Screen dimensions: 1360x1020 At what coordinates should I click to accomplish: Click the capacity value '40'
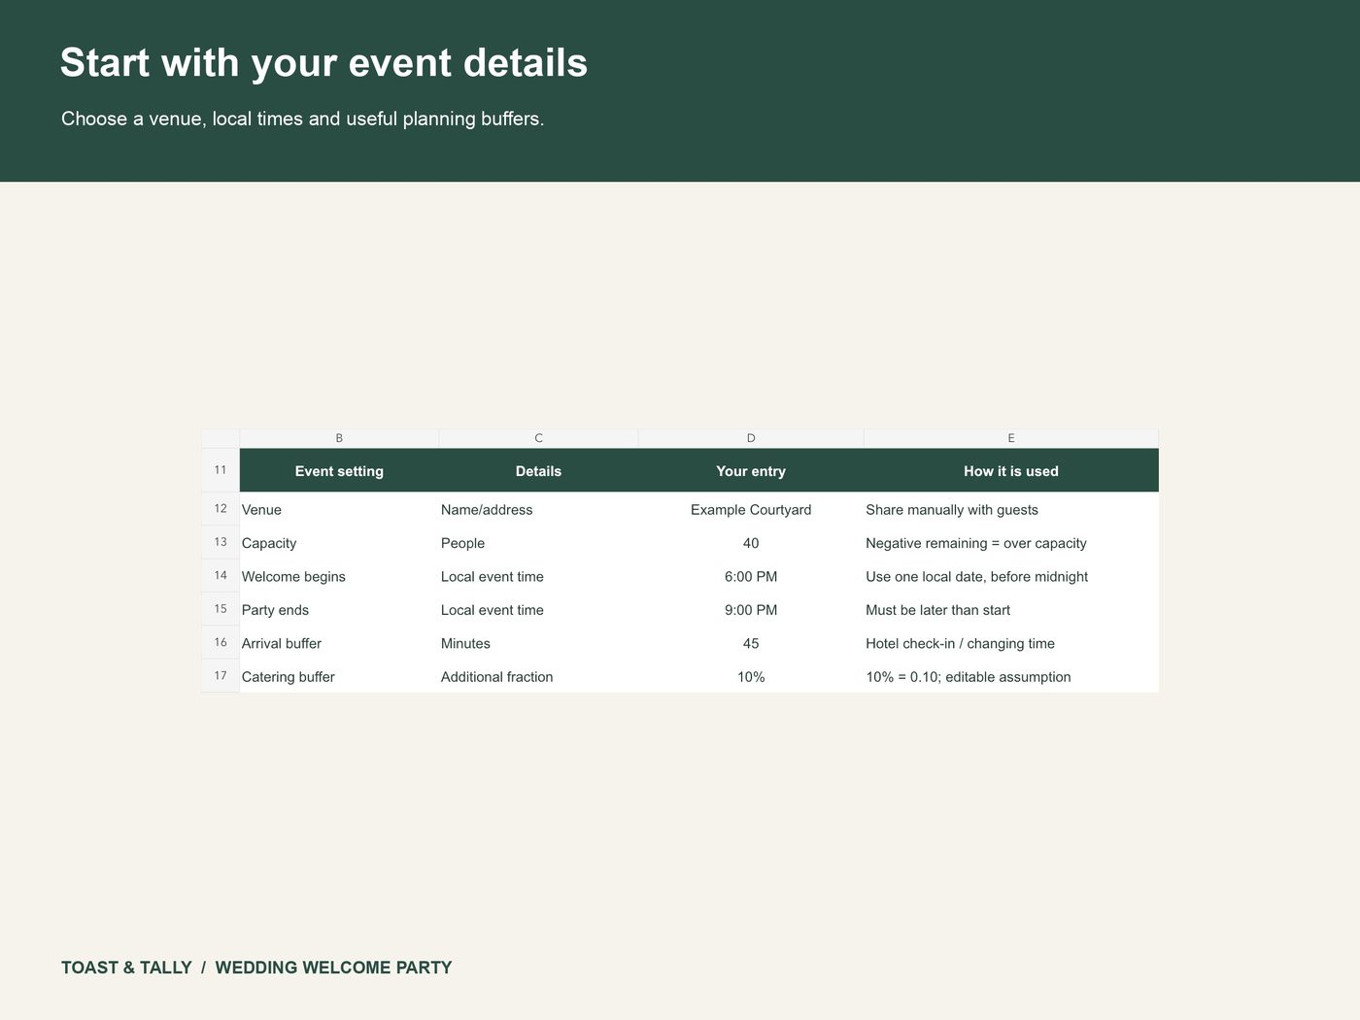pyautogui.click(x=750, y=543)
